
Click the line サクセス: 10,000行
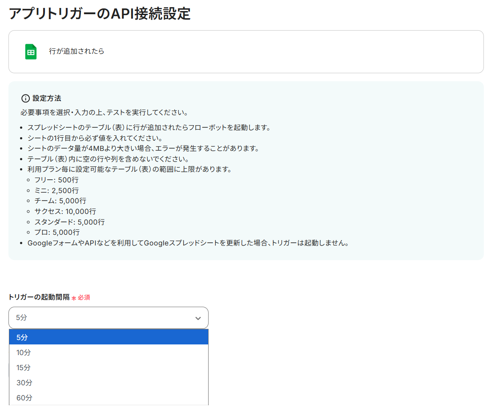[x=65, y=211]
